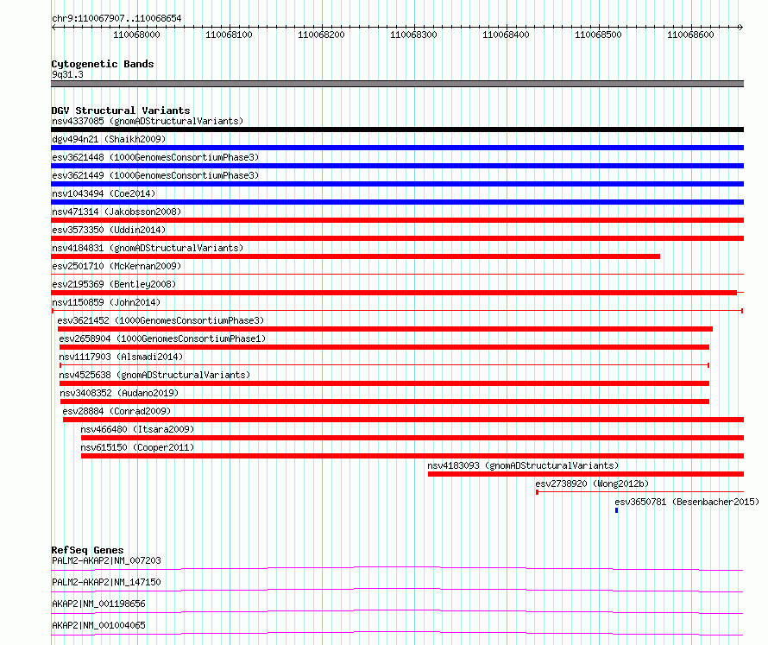Open variant esv2501710 (McKernan2009)
Screen dimensions: 768x645
coord(116,266)
